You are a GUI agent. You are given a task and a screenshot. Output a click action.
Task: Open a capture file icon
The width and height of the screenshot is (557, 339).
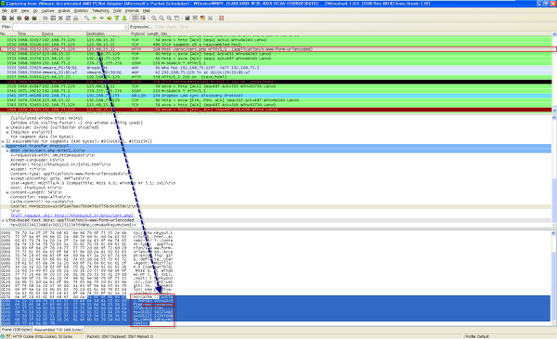click(45, 19)
